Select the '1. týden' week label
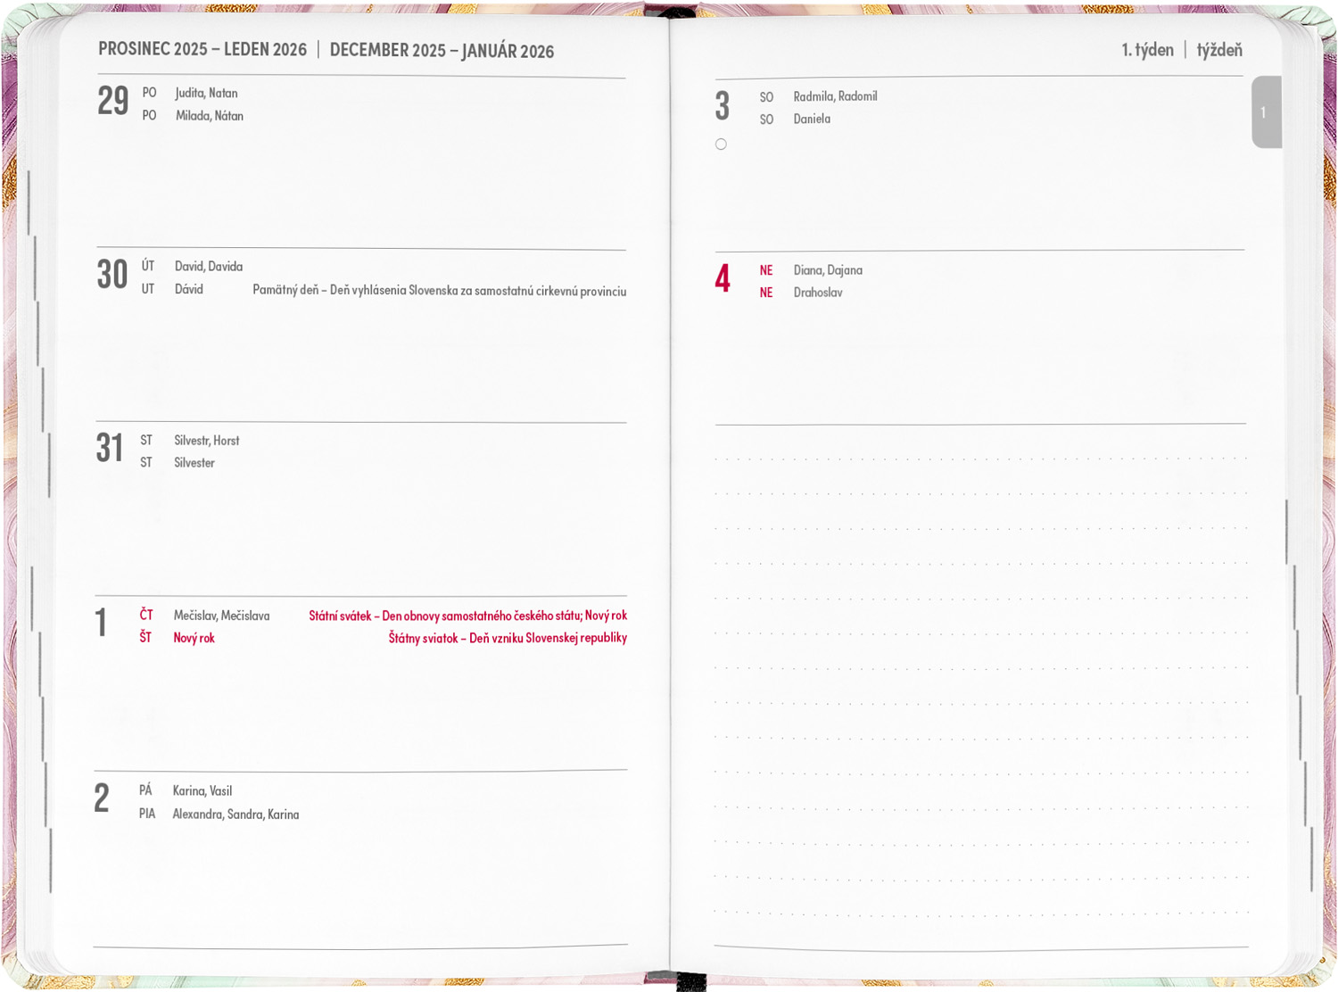1338x992 pixels. pyautogui.click(x=1147, y=50)
